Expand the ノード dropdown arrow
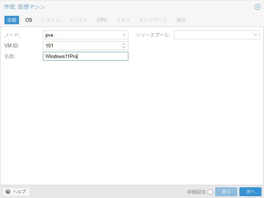The height and width of the screenshot is (198, 264). [124, 35]
